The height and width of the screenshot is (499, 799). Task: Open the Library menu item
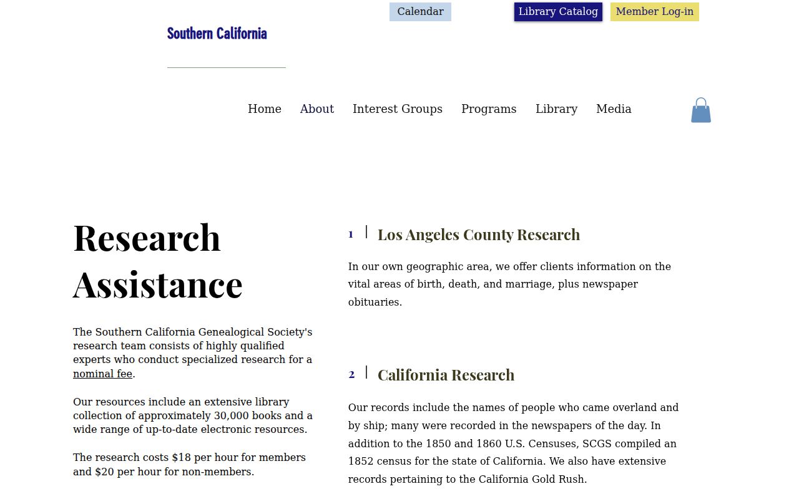pyautogui.click(x=556, y=109)
